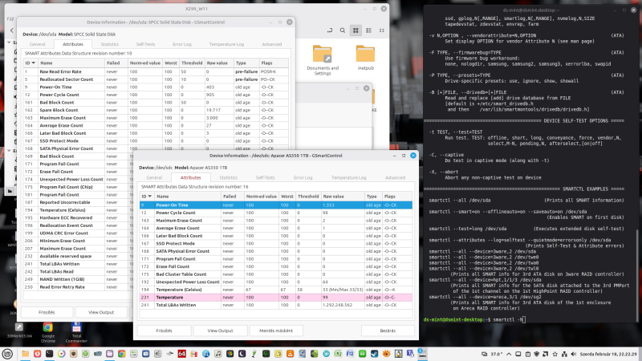Select the pink Temperature 231 row
Viewport: 642px width, 361px height.
(275, 298)
